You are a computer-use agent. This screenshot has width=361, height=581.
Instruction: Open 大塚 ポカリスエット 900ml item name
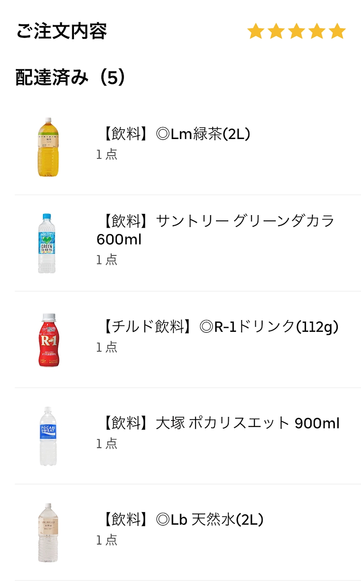click(220, 423)
